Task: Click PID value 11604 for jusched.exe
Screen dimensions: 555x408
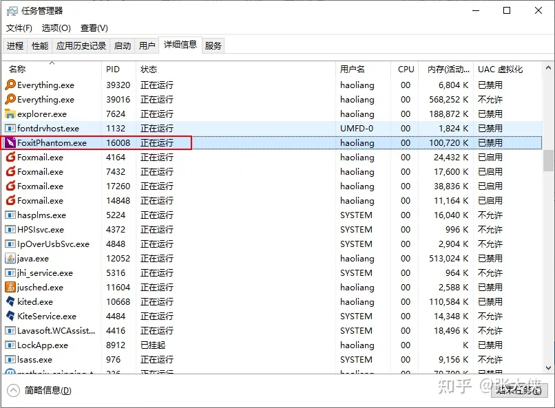Action: coord(118,287)
